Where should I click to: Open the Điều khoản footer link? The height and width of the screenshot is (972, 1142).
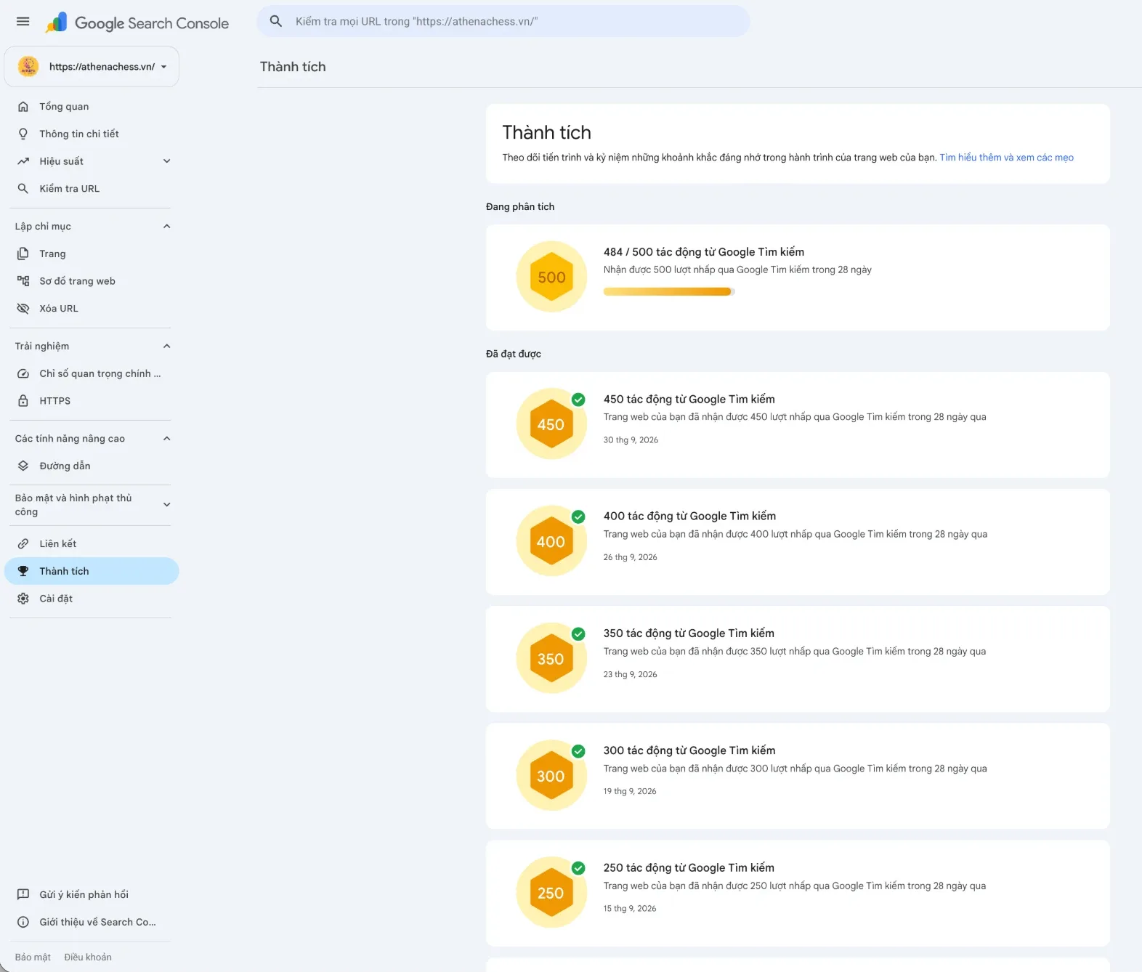88,957
